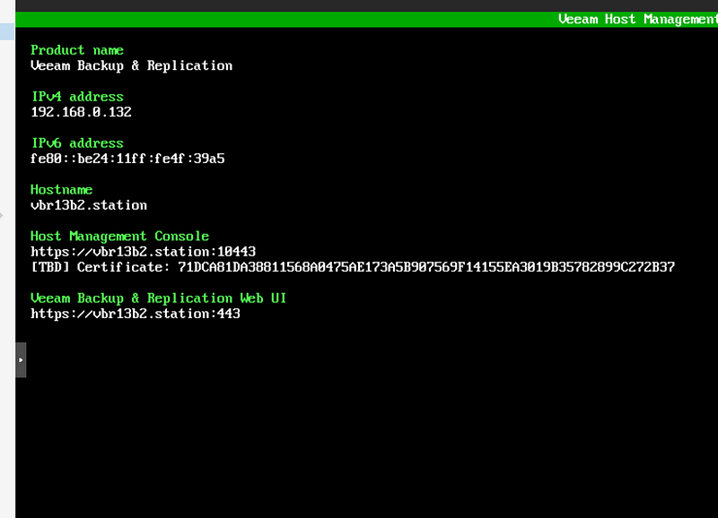Click the certificate fingerprint string

pos(426,267)
